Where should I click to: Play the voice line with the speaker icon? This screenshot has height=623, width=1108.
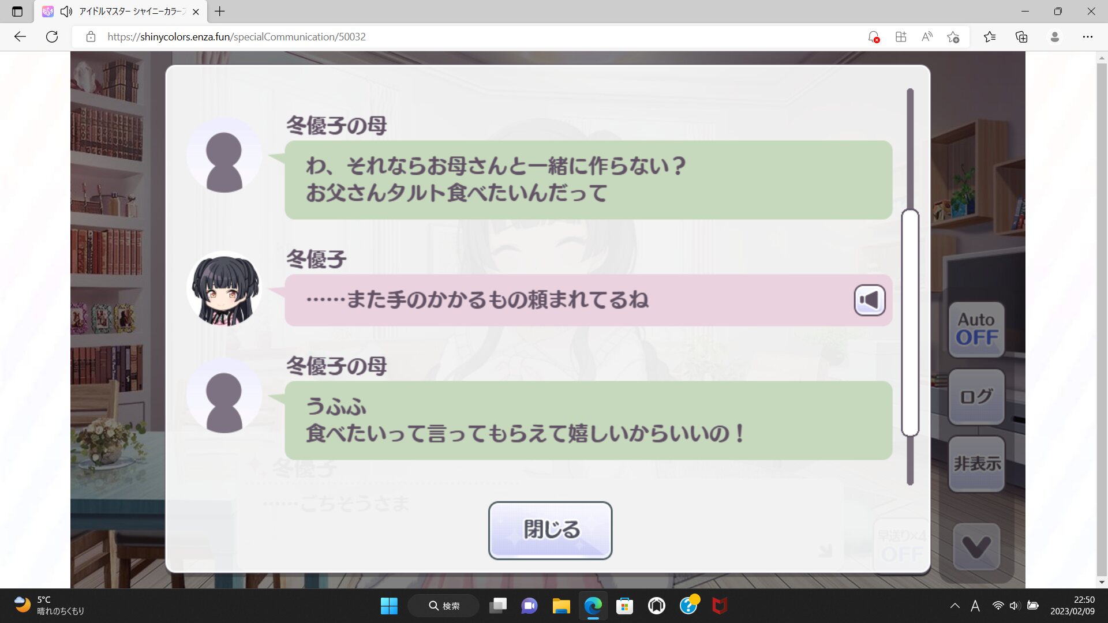click(870, 300)
